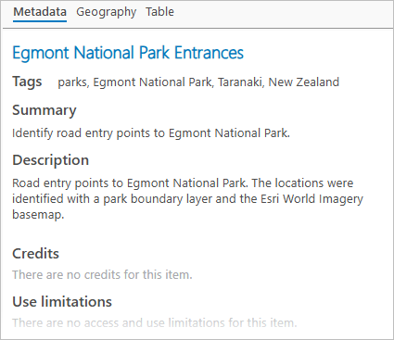Image resolution: width=394 pixels, height=340 pixels.
Task: Open the Geography tab
Action: tap(106, 12)
